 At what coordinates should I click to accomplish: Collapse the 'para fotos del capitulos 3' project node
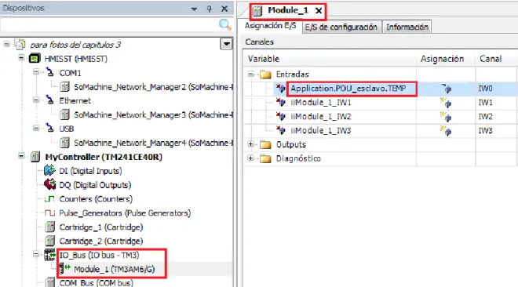(x=6, y=44)
